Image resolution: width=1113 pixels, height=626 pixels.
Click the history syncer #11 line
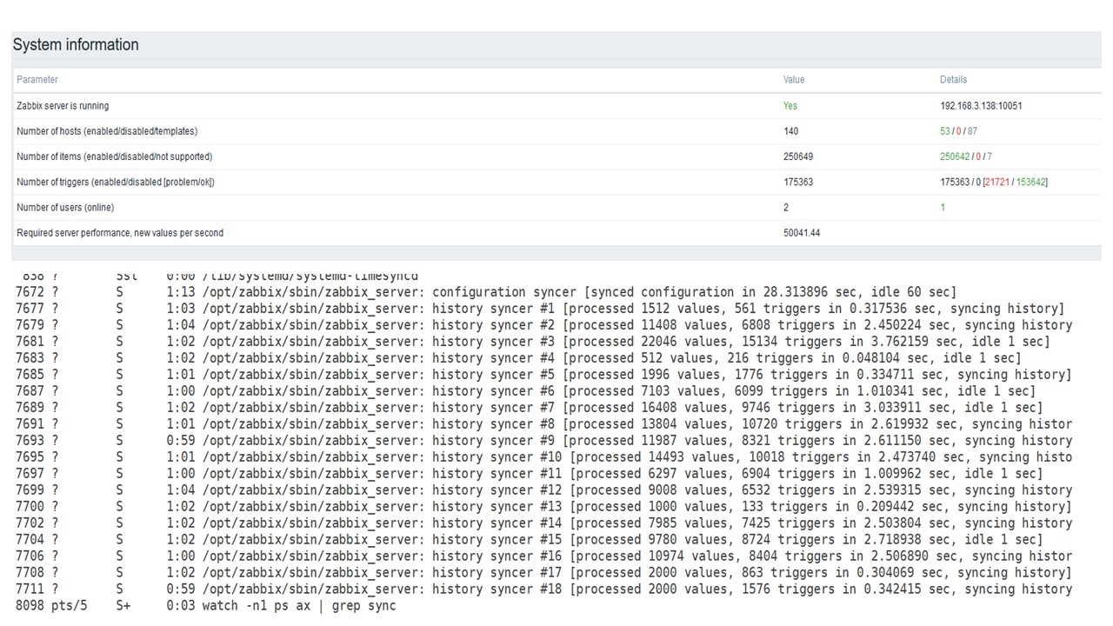click(529, 474)
